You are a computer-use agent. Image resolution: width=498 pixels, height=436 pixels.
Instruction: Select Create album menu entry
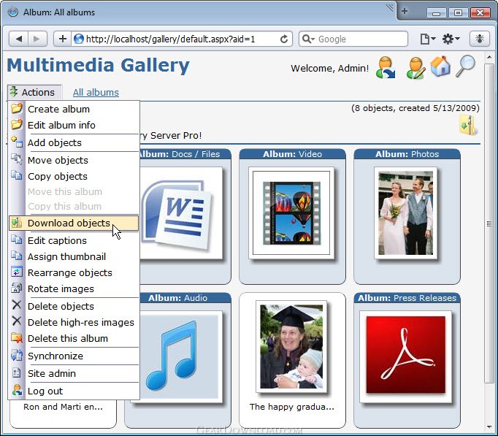[x=74, y=109]
